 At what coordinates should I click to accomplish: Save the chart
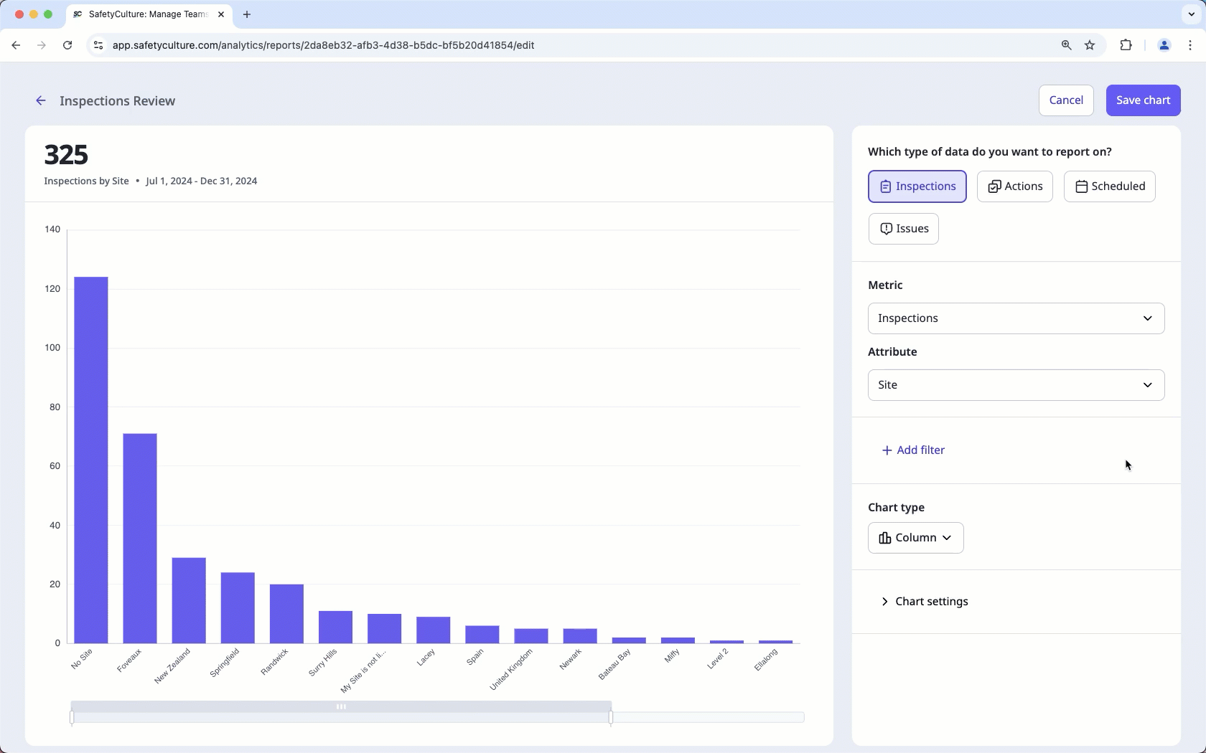1143,100
